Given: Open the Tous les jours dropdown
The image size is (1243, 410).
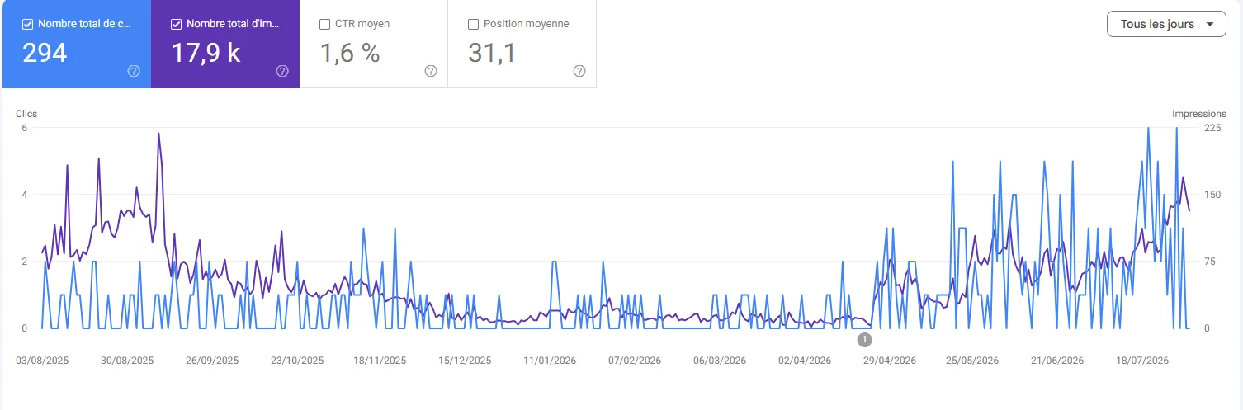Looking at the screenshot, I should click(x=1165, y=24).
